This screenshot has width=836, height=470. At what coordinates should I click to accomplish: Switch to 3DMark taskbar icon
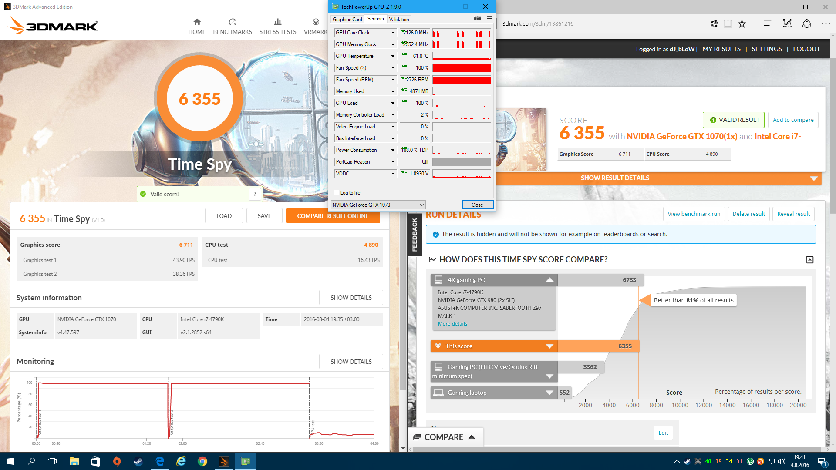224,461
